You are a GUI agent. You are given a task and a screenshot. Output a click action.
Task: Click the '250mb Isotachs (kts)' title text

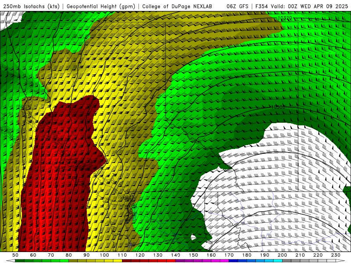[x=31, y=7]
